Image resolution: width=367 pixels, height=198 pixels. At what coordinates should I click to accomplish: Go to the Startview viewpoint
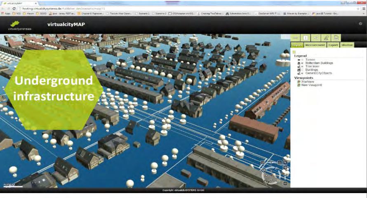pyautogui.click(x=308, y=82)
